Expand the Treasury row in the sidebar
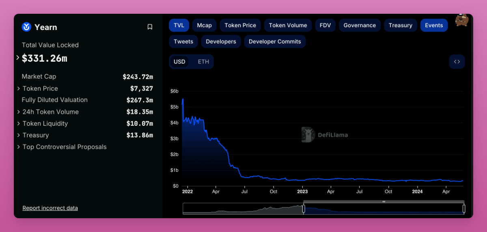This screenshot has height=232, width=487. coord(19,135)
